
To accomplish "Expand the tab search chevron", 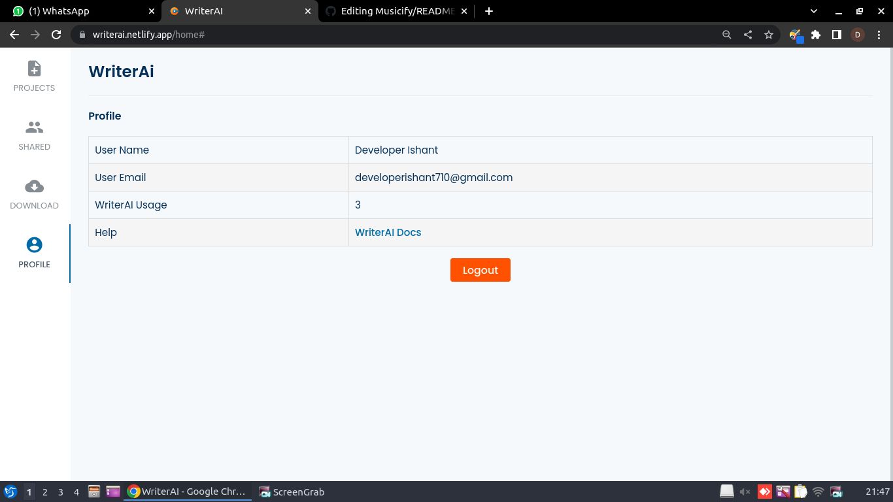I will click(x=814, y=11).
